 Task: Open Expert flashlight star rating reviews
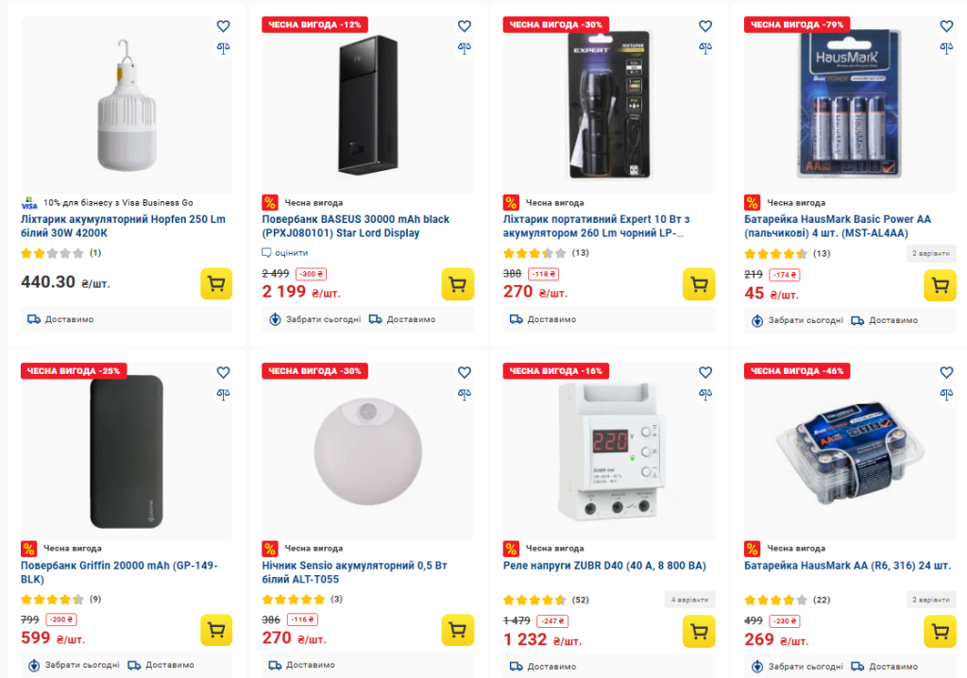point(534,253)
